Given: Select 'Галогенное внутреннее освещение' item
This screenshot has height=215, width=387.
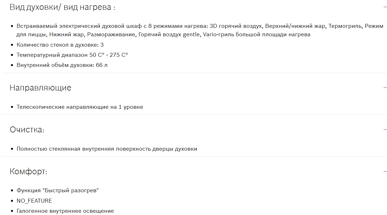Looking at the screenshot, I should point(65,211).
